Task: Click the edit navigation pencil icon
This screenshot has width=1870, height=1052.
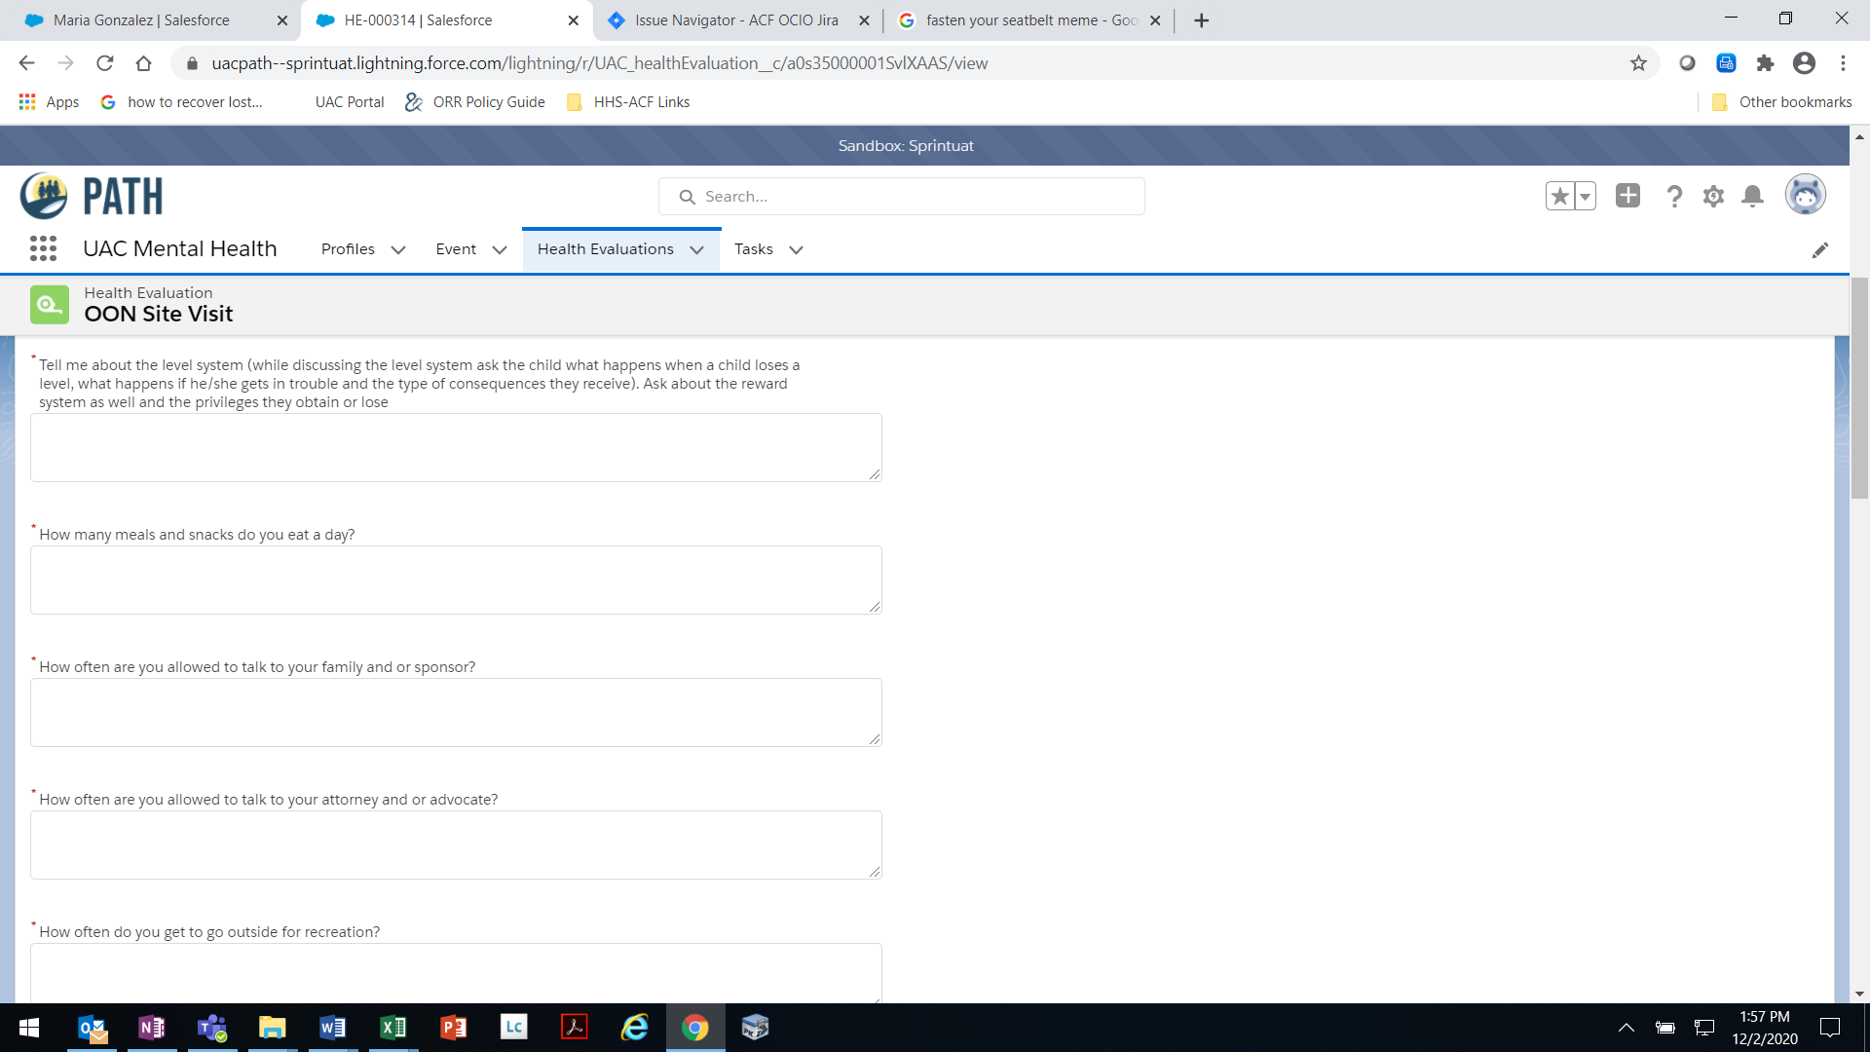Action: pos(1819,250)
